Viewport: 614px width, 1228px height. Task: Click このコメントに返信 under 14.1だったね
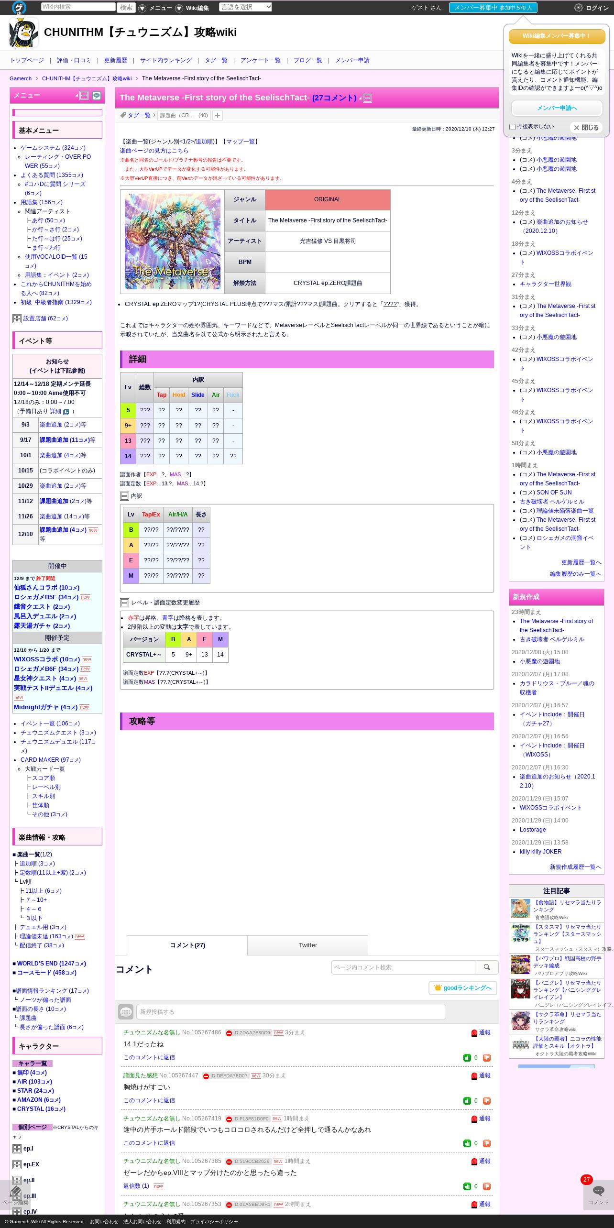[149, 1058]
